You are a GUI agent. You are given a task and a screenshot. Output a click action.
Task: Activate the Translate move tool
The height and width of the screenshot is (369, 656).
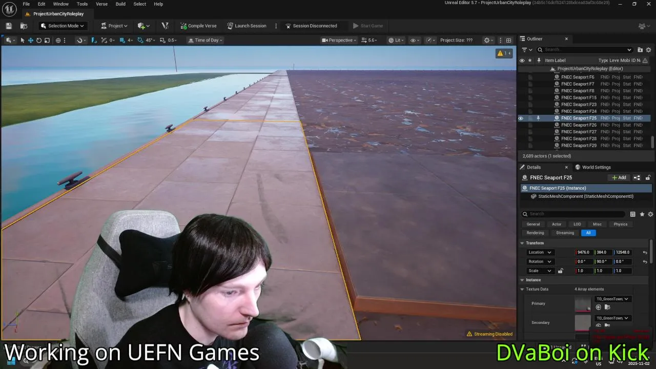30,40
